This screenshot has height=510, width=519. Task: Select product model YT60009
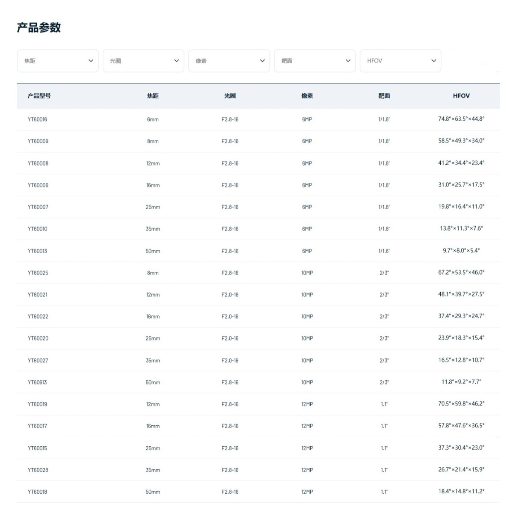38,141
